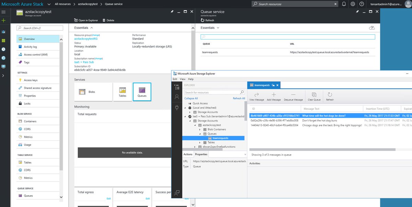412x207 pixels.
Task: Open the Tables service tile
Action: 123,92
